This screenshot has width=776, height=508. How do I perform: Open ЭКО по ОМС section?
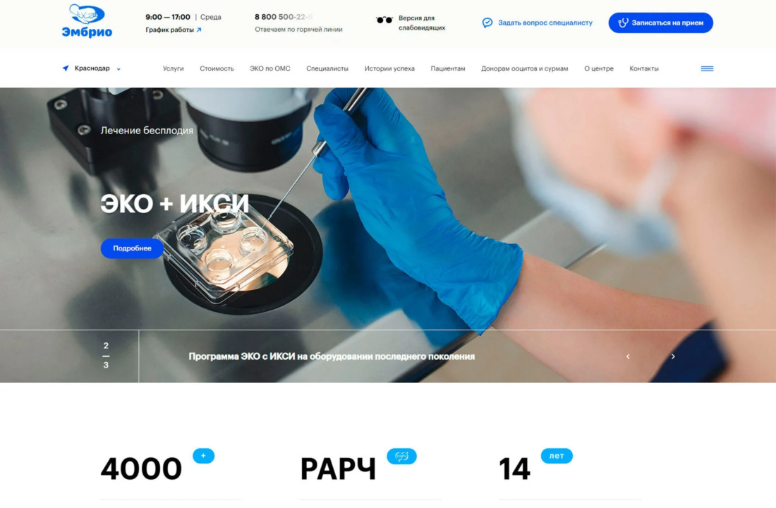coord(269,69)
